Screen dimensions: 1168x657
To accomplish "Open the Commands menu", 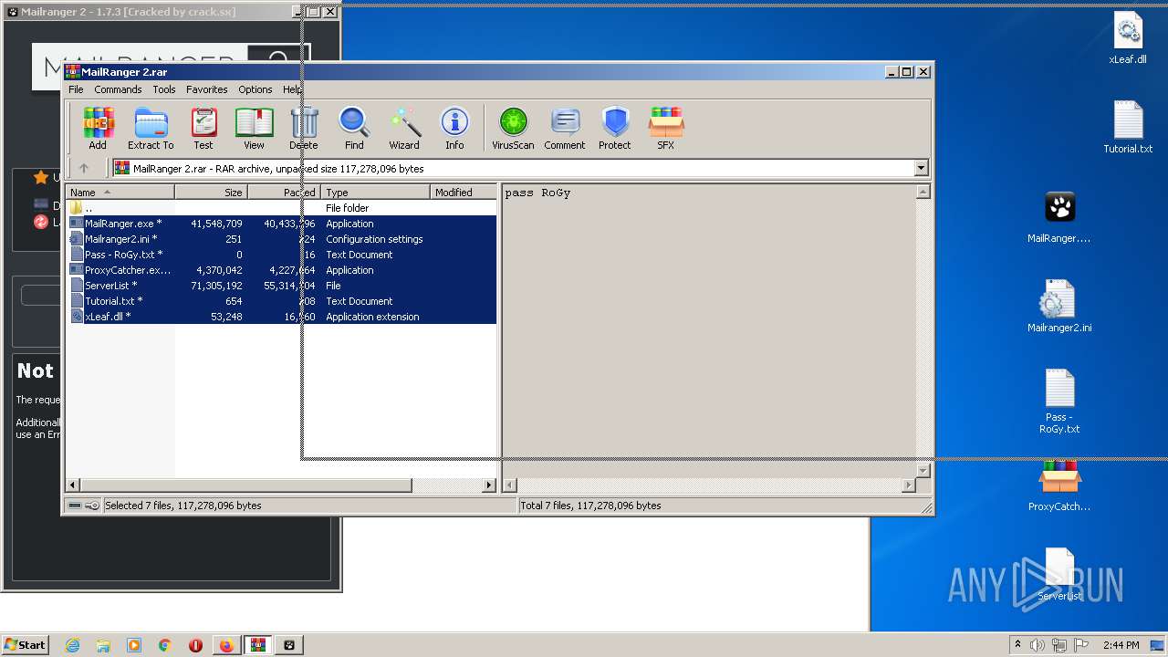I will pyautogui.click(x=118, y=89).
